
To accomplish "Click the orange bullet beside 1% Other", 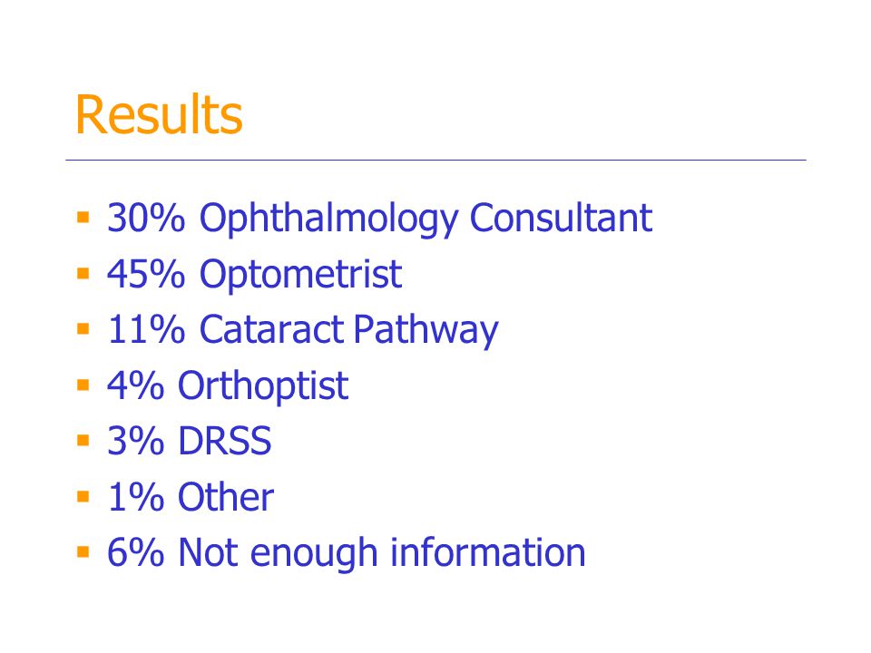I will point(83,496).
